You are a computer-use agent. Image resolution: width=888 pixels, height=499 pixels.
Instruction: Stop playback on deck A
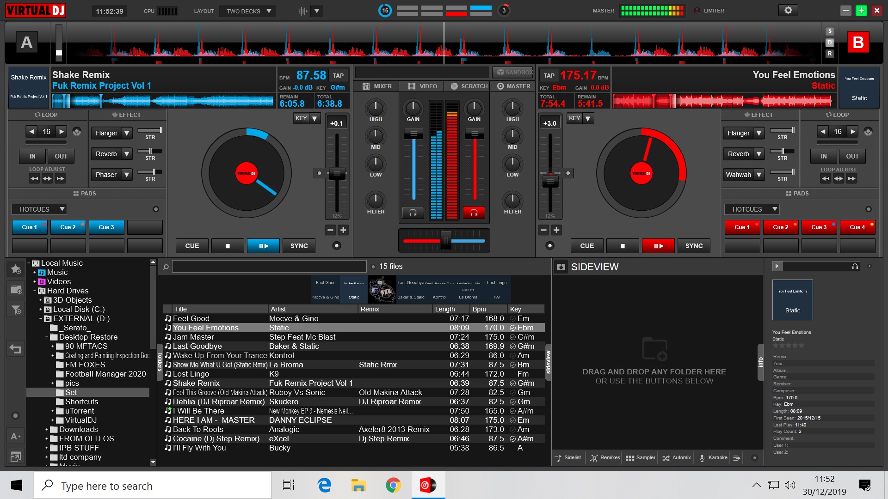[x=228, y=246]
